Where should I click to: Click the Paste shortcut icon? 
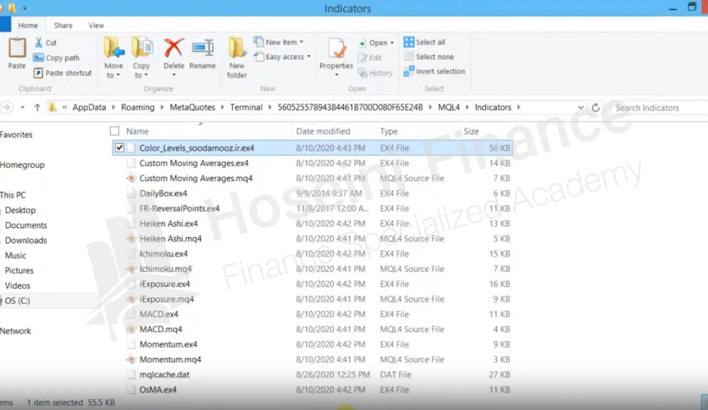click(38, 73)
